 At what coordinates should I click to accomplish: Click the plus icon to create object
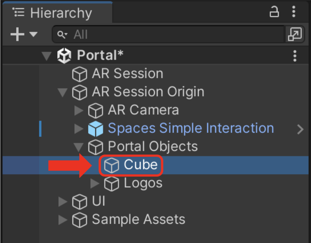pyautogui.click(x=17, y=34)
